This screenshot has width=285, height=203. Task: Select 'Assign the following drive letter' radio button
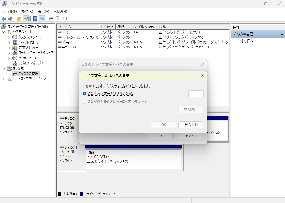coord(84,93)
